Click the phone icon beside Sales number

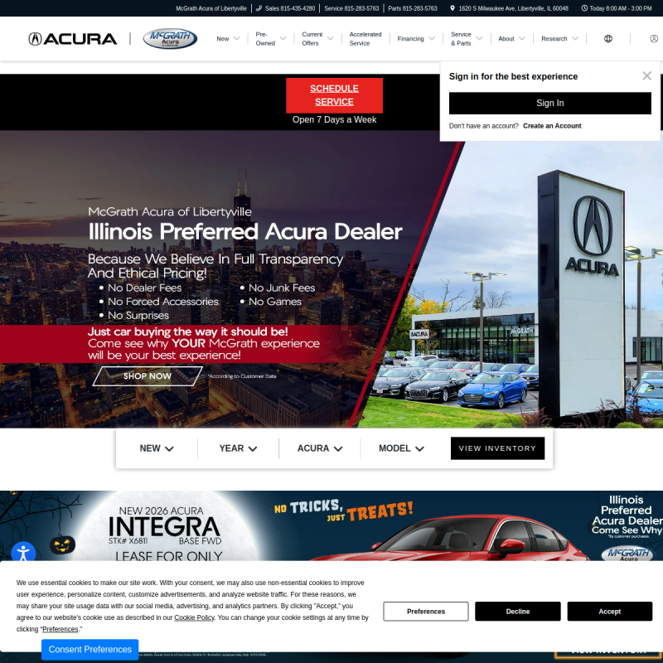click(259, 8)
